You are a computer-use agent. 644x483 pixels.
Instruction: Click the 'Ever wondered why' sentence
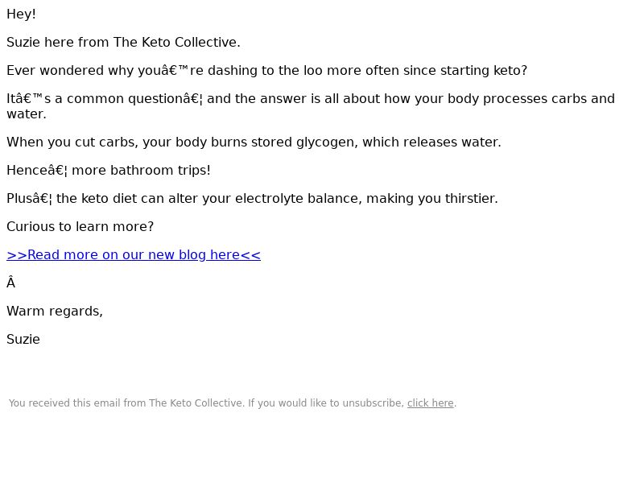click(x=266, y=71)
